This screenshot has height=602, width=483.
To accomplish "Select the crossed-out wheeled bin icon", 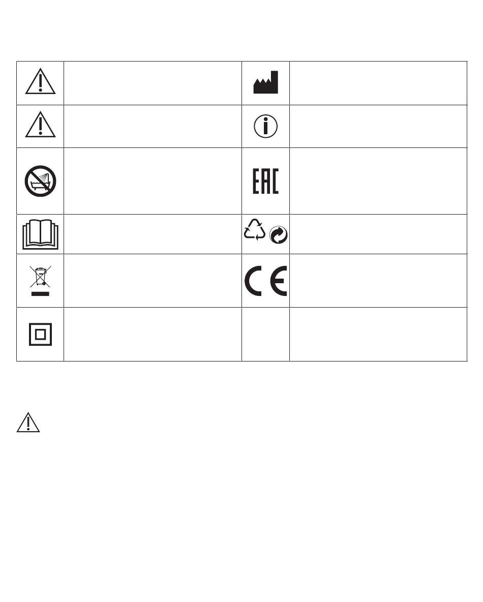I will coord(40,281).
